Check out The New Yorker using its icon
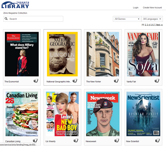This screenshot has width=166, height=146. (116, 81)
